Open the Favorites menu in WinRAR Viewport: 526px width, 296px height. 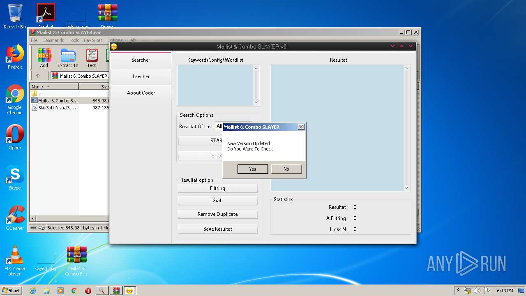click(93, 40)
